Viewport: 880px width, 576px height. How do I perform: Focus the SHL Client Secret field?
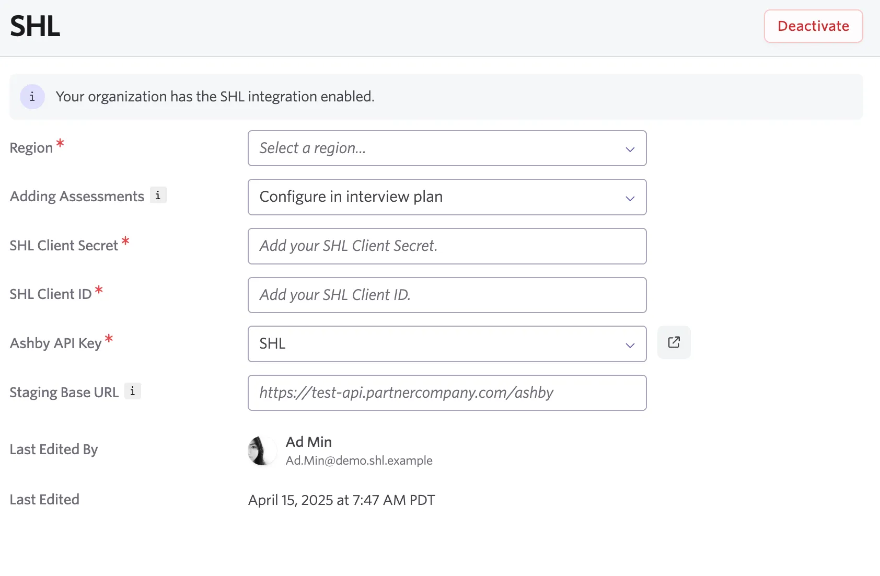[447, 246]
